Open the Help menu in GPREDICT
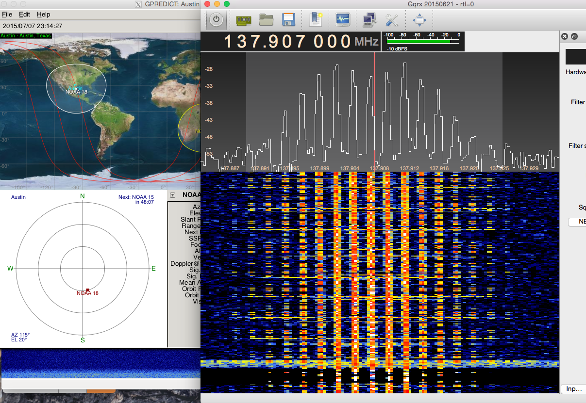Viewport: 586px width, 403px height. coord(43,15)
